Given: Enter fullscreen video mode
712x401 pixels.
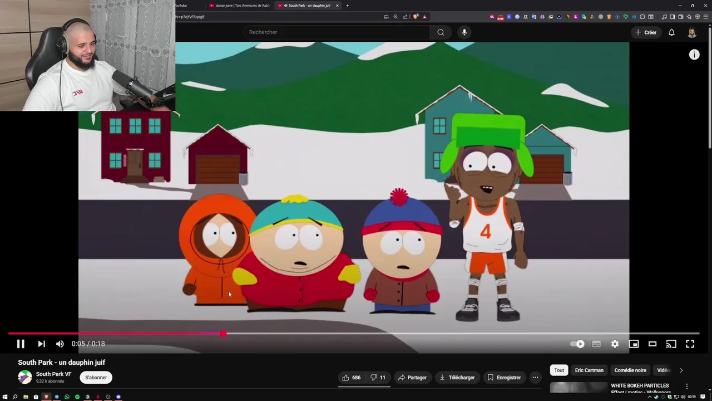Looking at the screenshot, I should (690, 344).
